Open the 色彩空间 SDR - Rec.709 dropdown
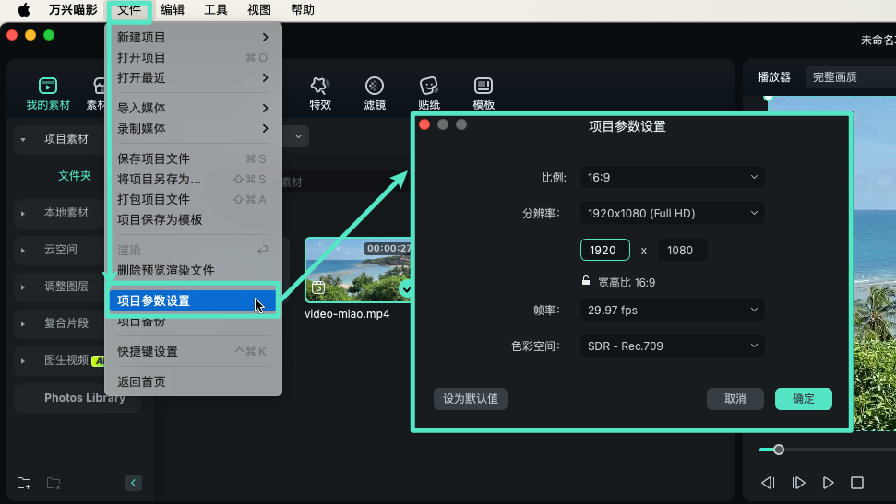Image resolution: width=896 pixels, height=504 pixels. point(672,346)
